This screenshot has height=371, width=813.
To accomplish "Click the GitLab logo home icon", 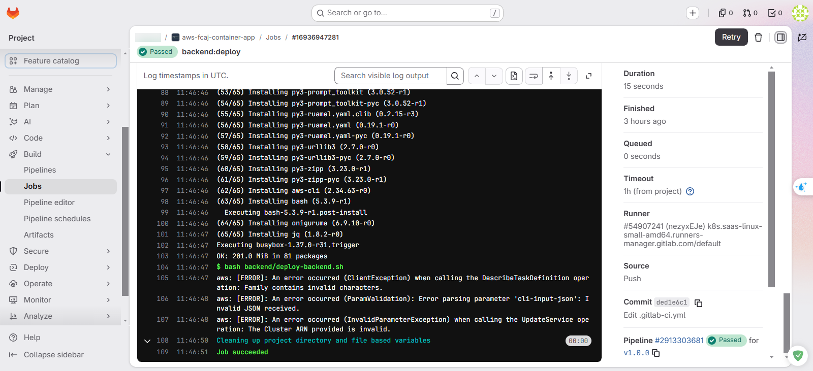I will [13, 13].
